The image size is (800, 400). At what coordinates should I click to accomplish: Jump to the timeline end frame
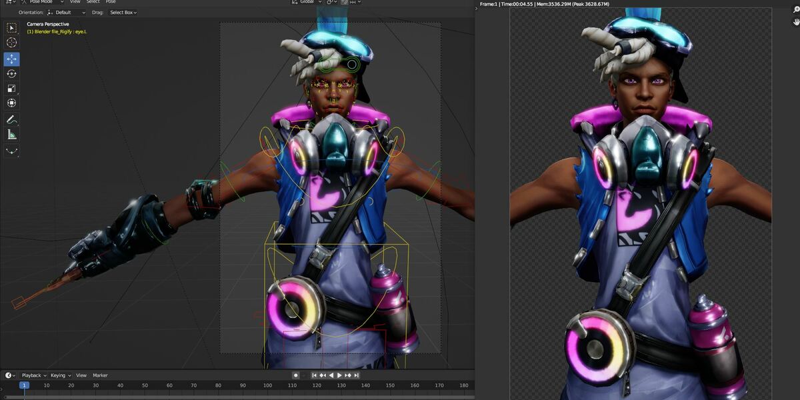tap(357, 375)
